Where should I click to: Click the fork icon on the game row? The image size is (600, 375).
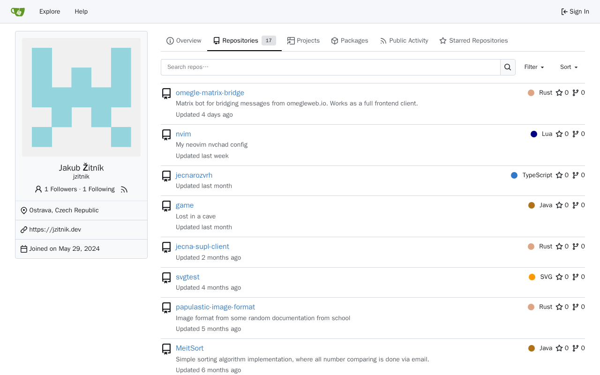pos(576,205)
